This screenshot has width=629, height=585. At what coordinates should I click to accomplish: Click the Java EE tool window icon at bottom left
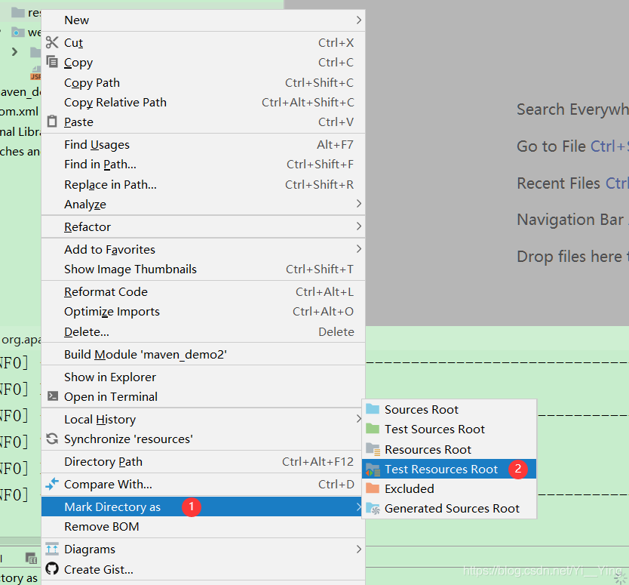pos(31,558)
